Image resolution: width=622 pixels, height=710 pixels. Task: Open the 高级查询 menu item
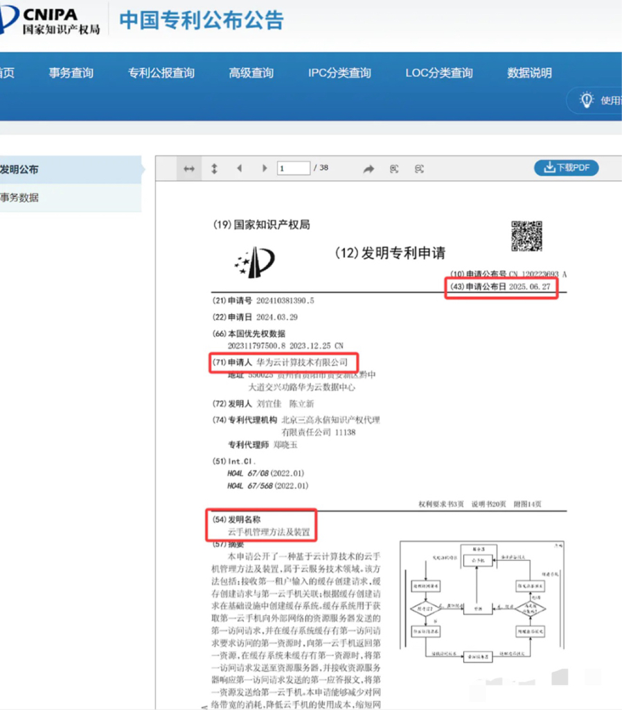tap(251, 73)
